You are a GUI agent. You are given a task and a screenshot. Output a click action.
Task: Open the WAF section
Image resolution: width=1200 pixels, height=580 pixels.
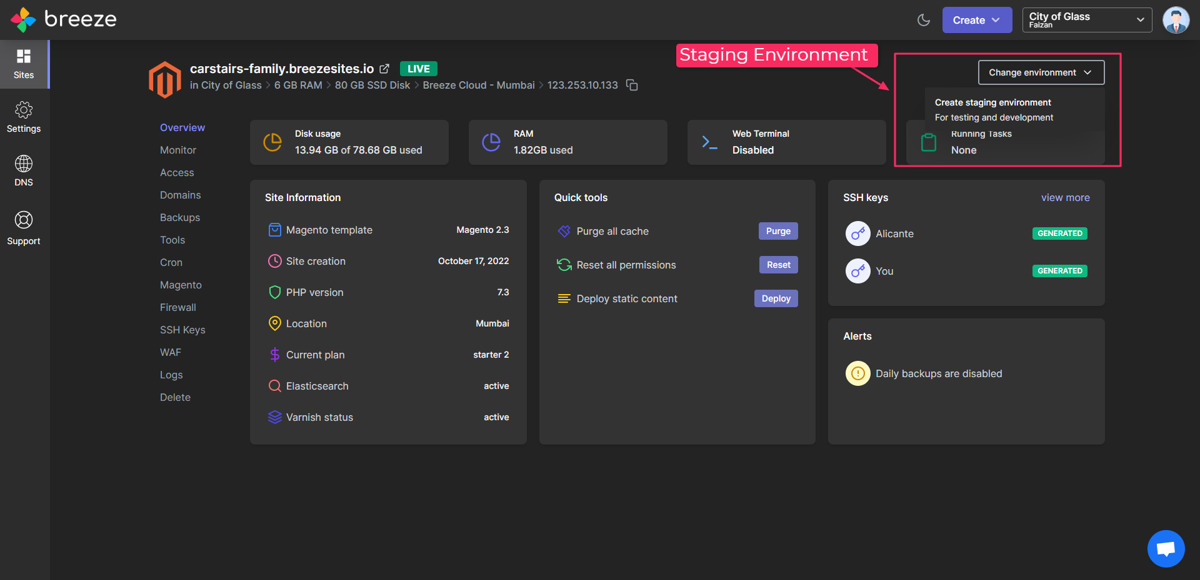tap(171, 352)
